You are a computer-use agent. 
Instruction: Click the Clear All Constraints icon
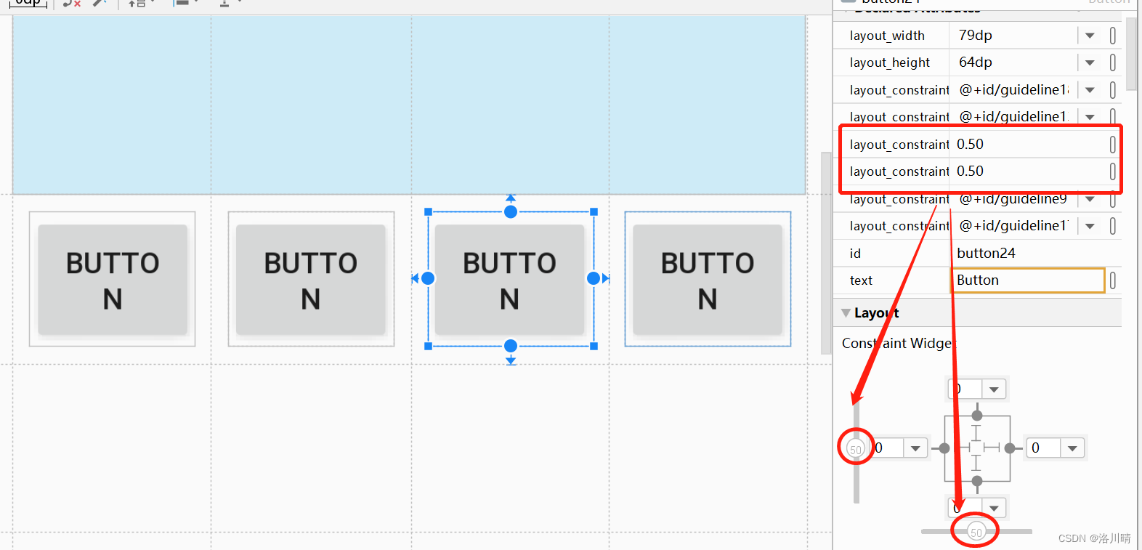(70, 3)
